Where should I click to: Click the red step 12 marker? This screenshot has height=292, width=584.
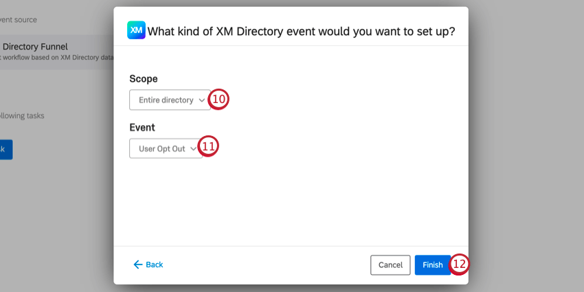coord(460,265)
